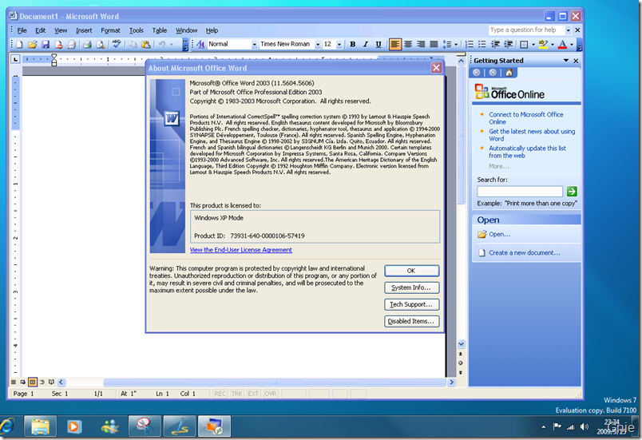Apply the red font color
Image resolution: width=642 pixels, height=440 pixels.
tap(563, 44)
